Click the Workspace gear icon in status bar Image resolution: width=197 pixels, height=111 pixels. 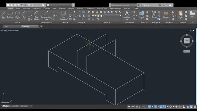tap(171, 107)
